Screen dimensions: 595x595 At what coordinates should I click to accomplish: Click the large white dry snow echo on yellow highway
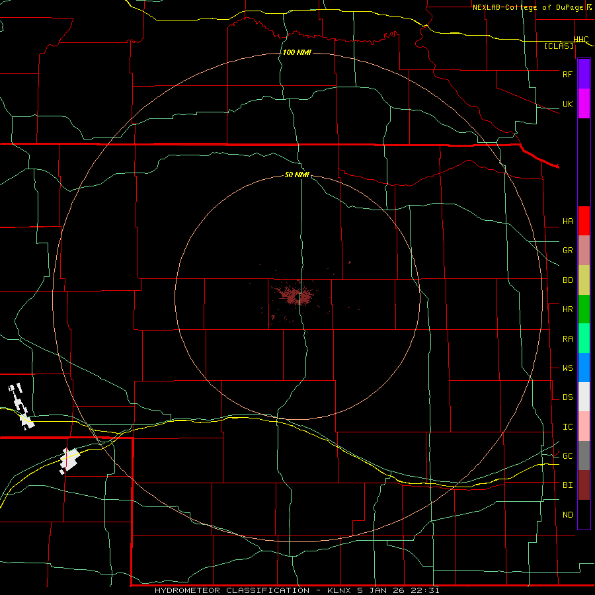point(70,460)
